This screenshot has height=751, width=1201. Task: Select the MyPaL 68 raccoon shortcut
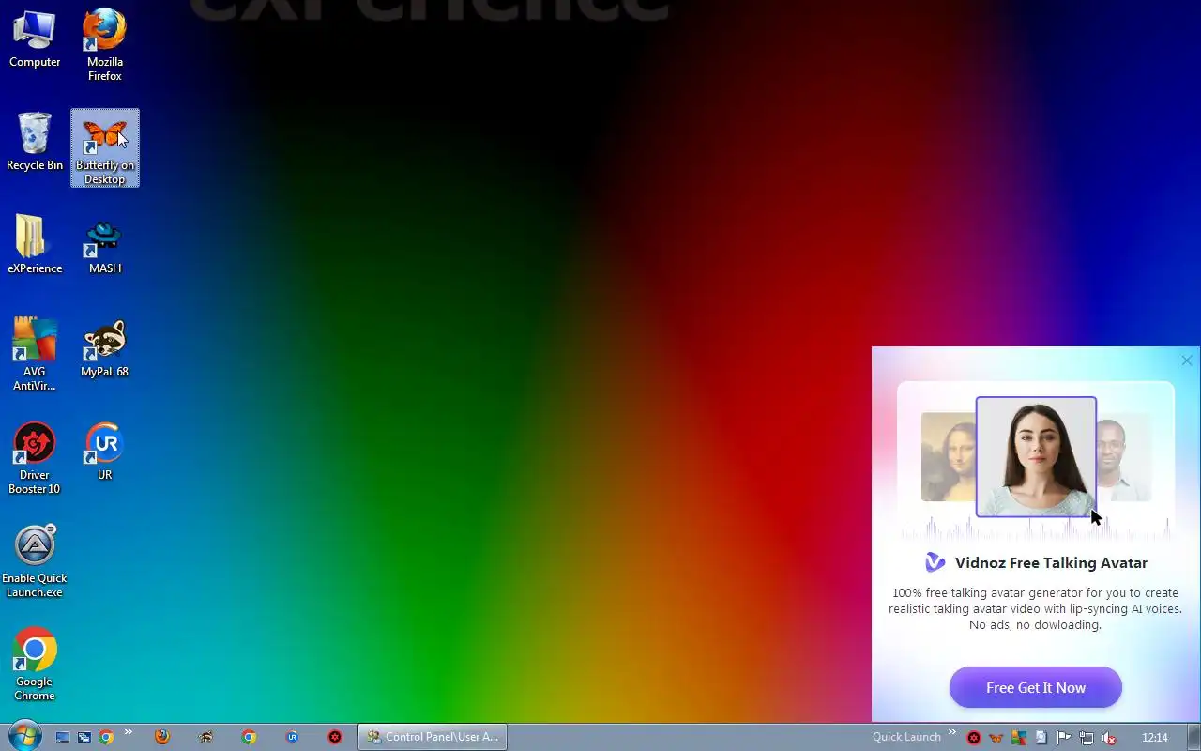(105, 348)
